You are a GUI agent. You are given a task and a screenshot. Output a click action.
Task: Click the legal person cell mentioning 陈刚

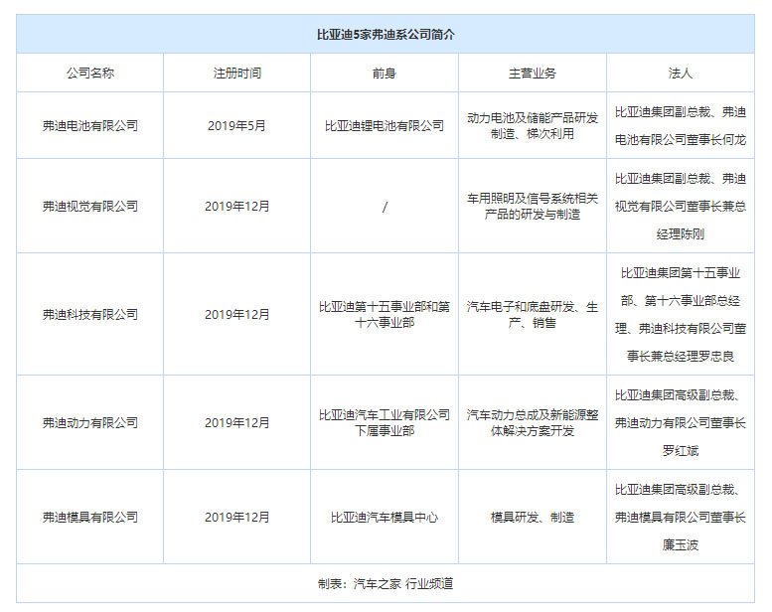[681, 207]
